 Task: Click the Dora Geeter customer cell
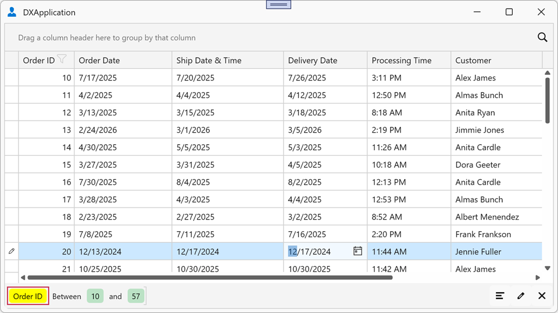496,164
